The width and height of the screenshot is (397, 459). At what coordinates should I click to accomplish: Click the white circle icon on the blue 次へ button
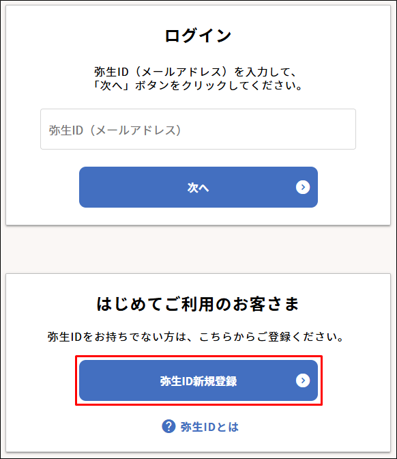point(303,187)
